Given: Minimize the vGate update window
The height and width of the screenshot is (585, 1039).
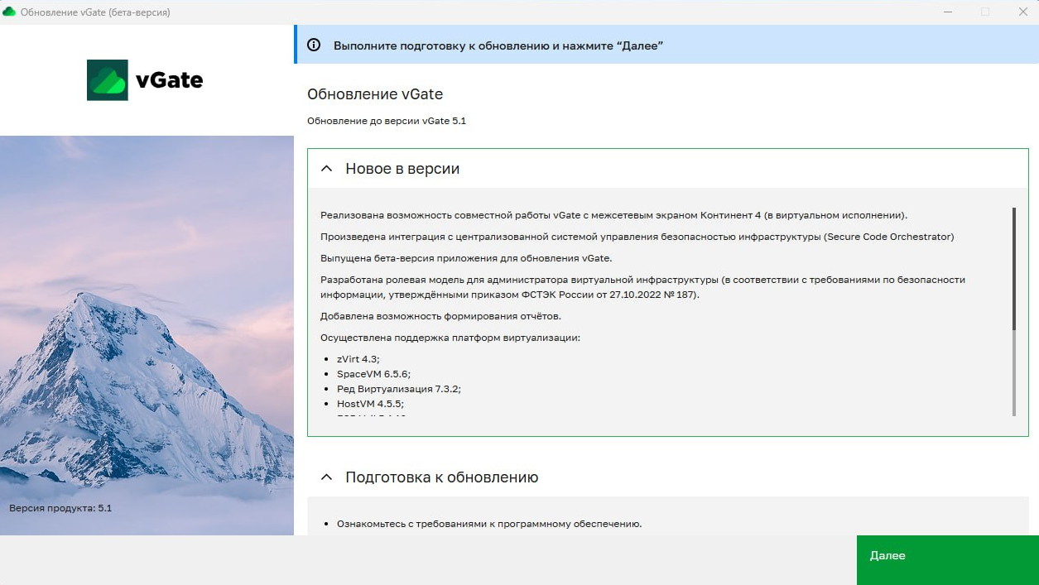Looking at the screenshot, I should (x=946, y=12).
